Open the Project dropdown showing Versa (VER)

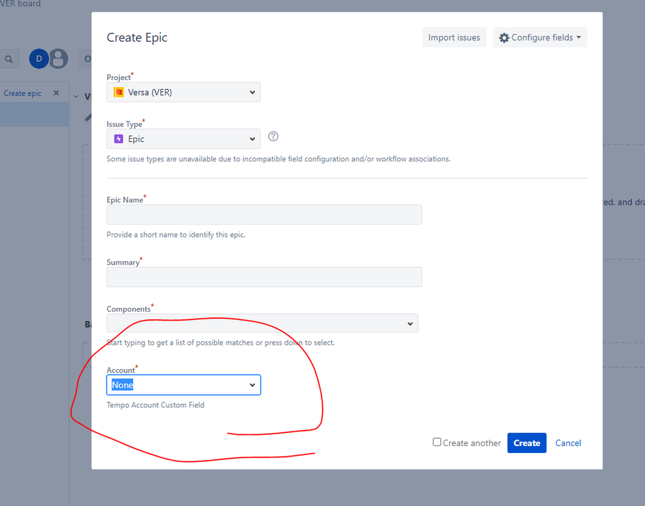click(x=183, y=92)
